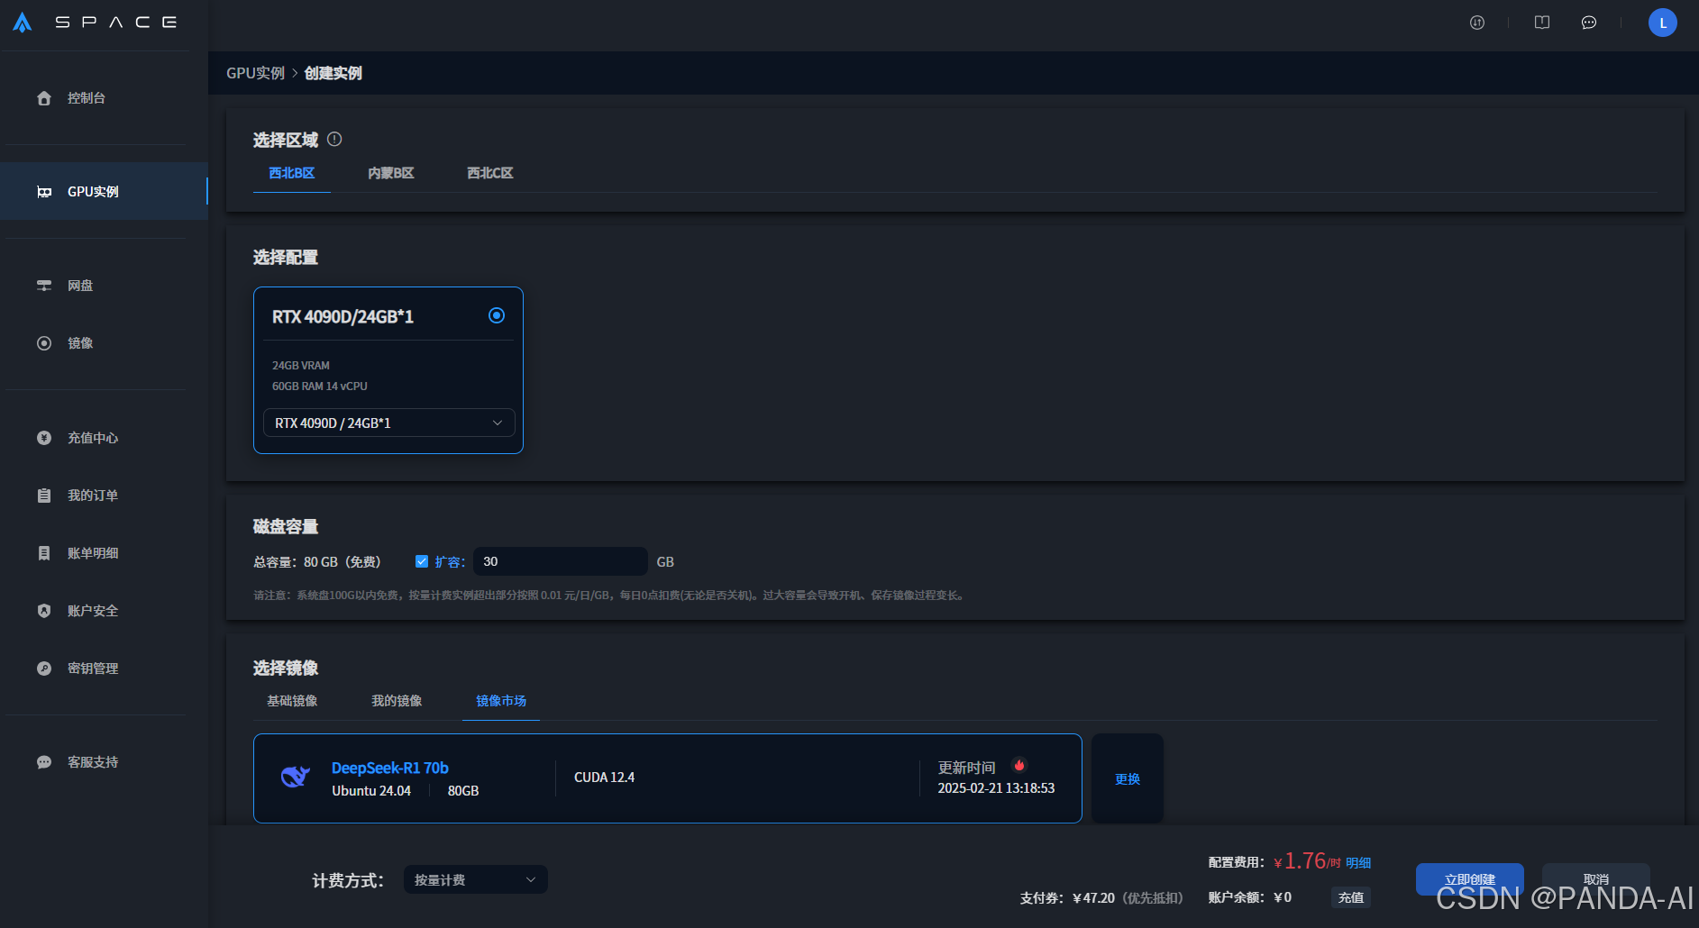Click the 60GB RAM 14 vCPU text
Screen dimensions: 1699x928
point(320,387)
